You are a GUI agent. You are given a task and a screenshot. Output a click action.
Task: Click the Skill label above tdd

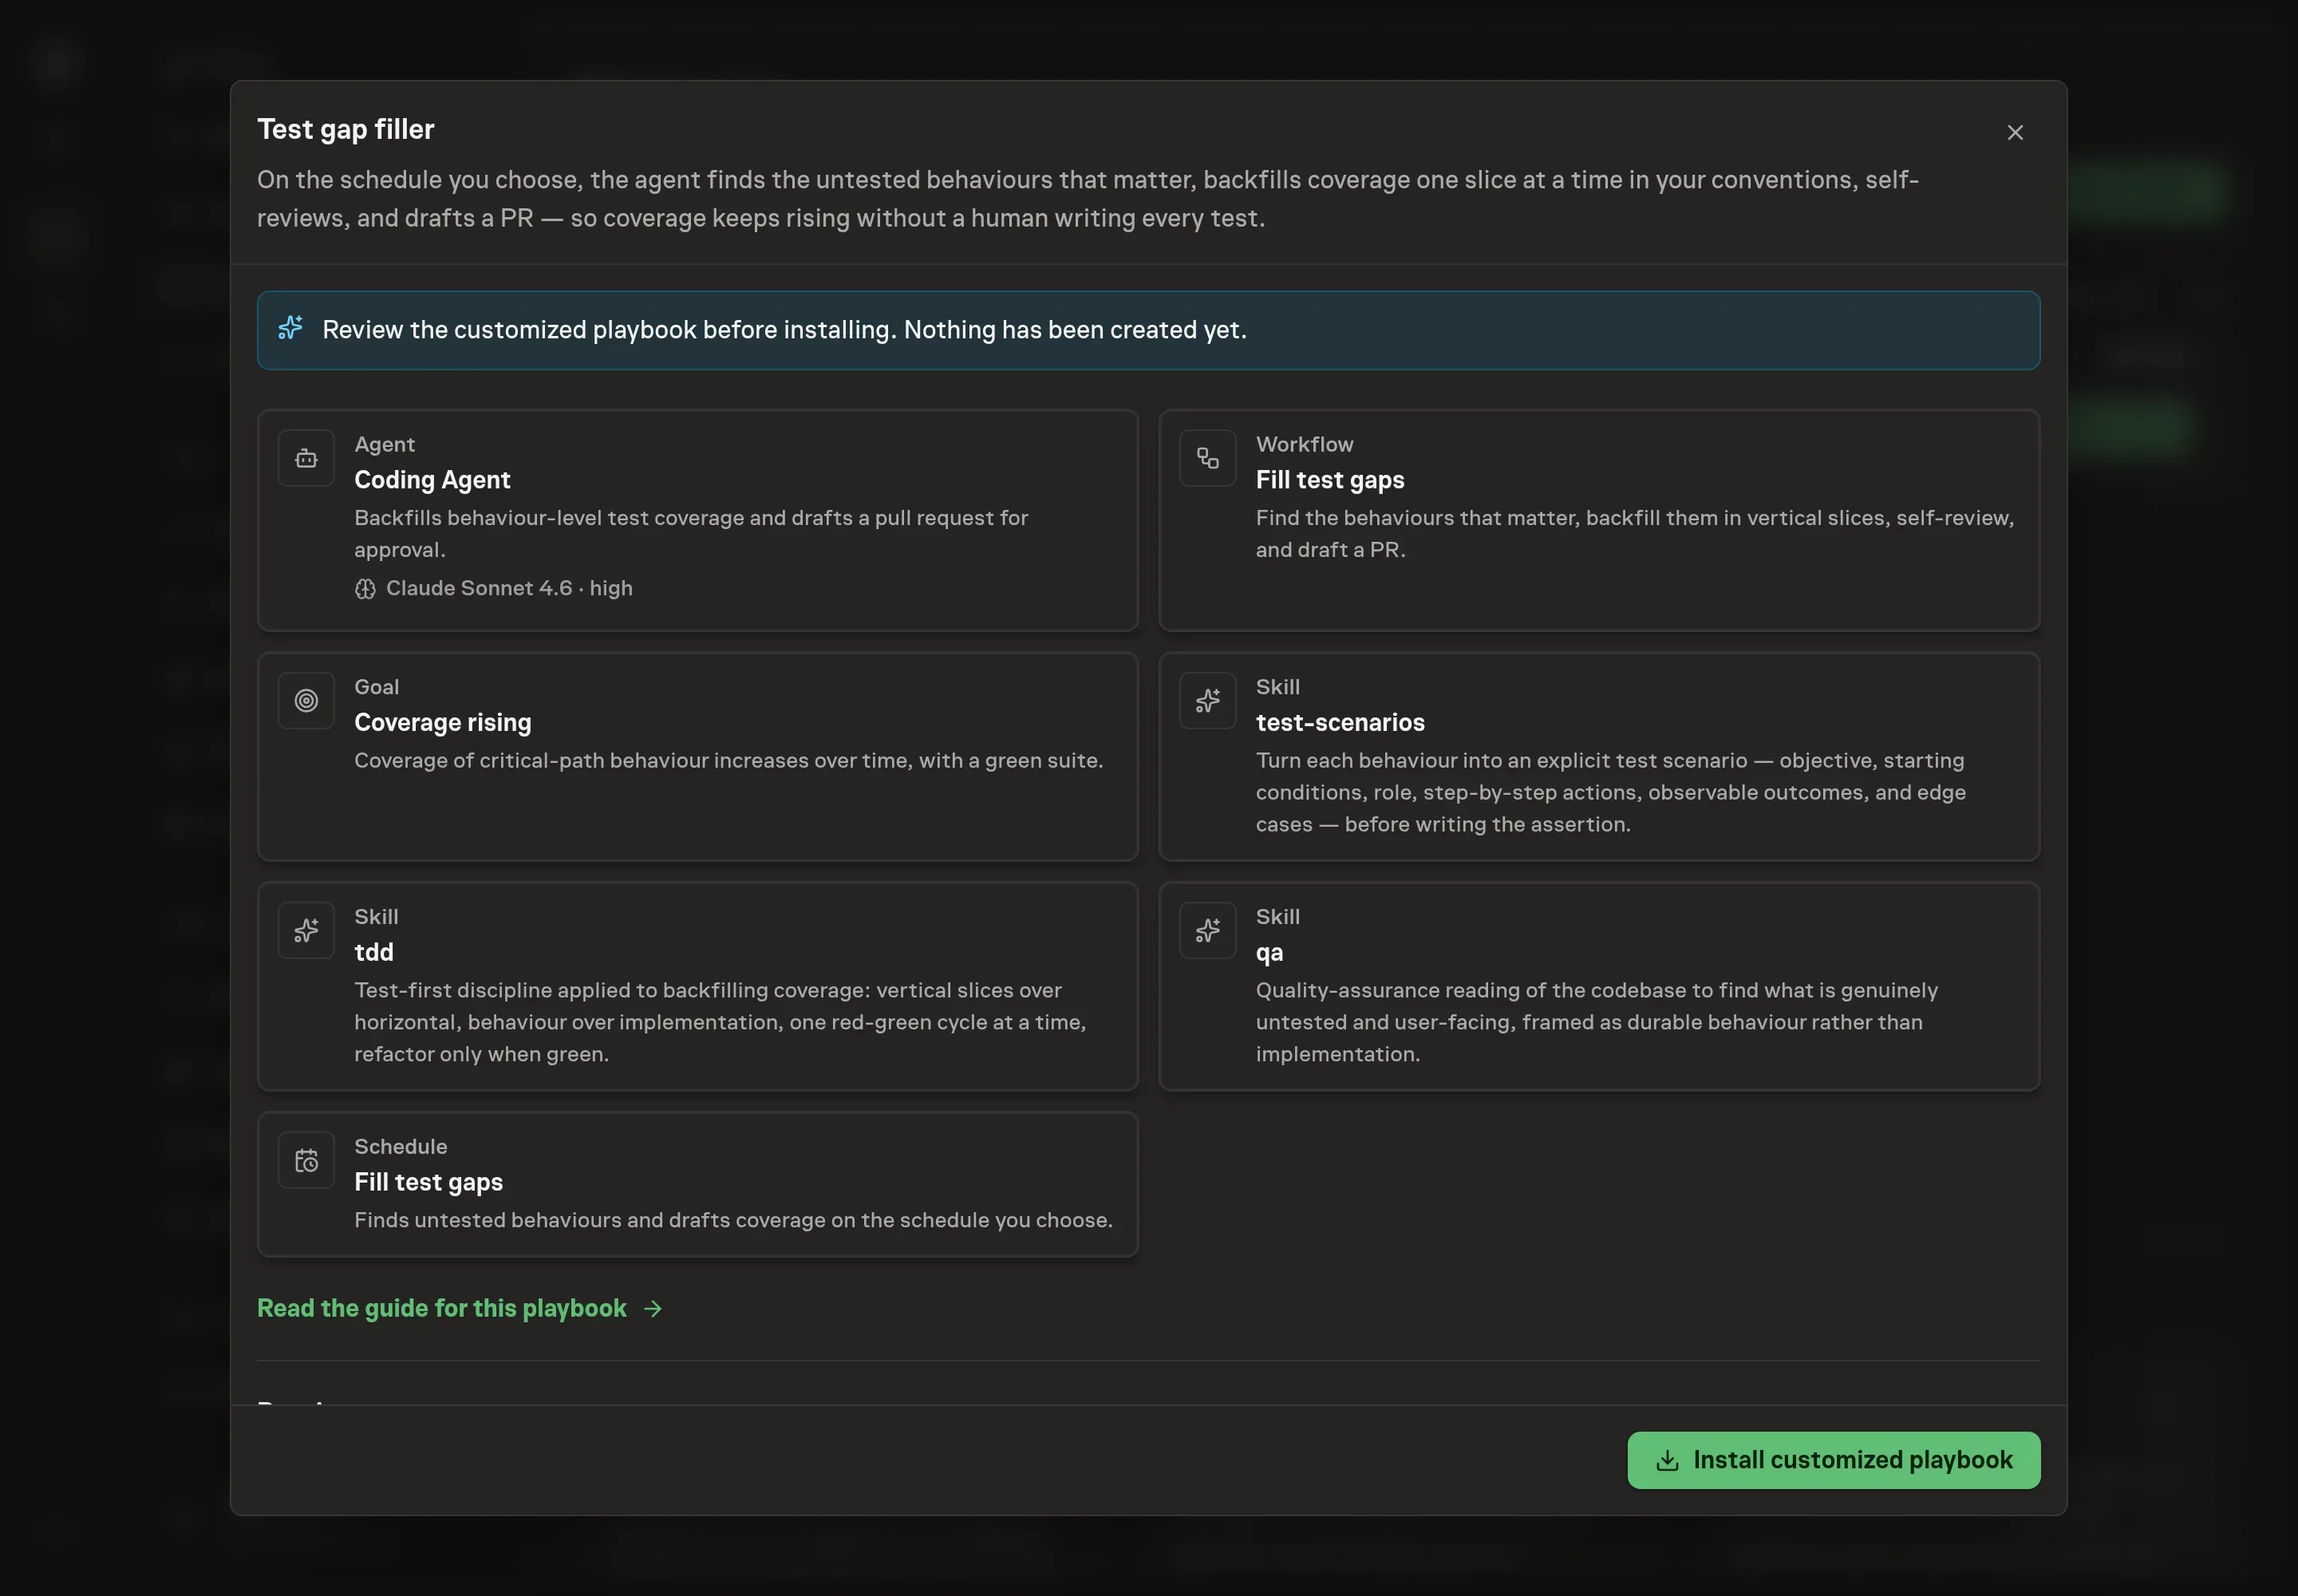[x=376, y=916]
